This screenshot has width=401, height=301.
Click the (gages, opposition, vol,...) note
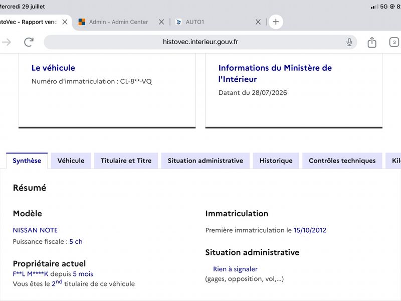pyautogui.click(x=245, y=279)
